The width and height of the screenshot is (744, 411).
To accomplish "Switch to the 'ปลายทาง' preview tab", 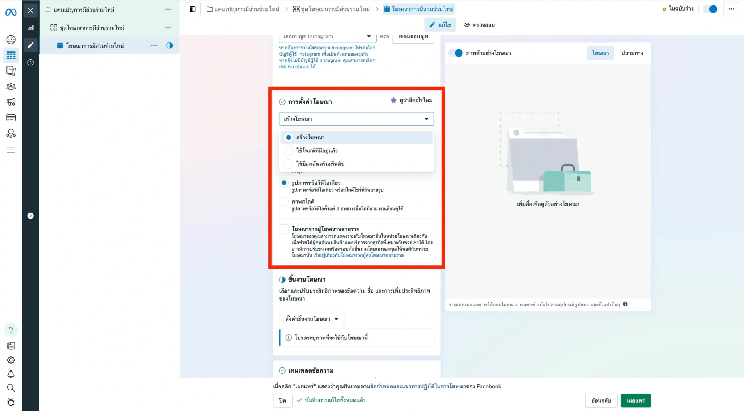I will [x=632, y=53].
